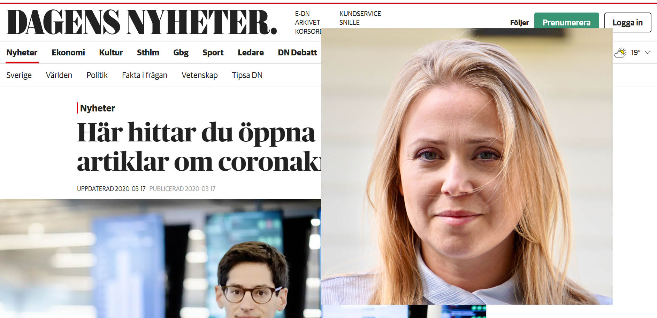Click the Logga in button

[x=627, y=22]
